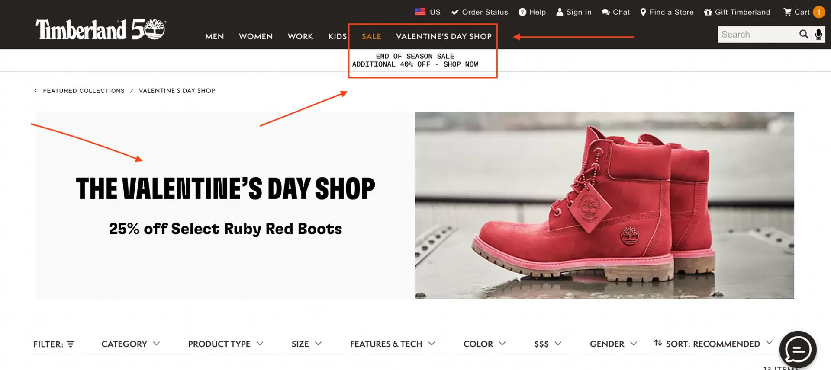Click the US flag country selector

[427, 12]
